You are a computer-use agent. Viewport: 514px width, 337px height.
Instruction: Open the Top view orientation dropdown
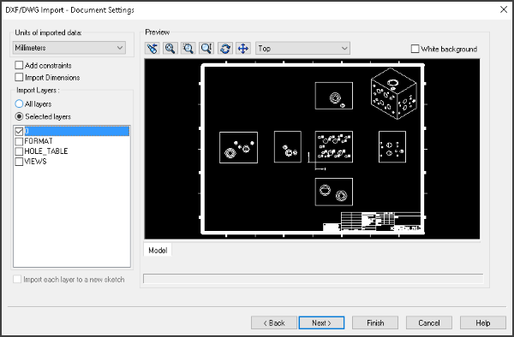coord(302,49)
